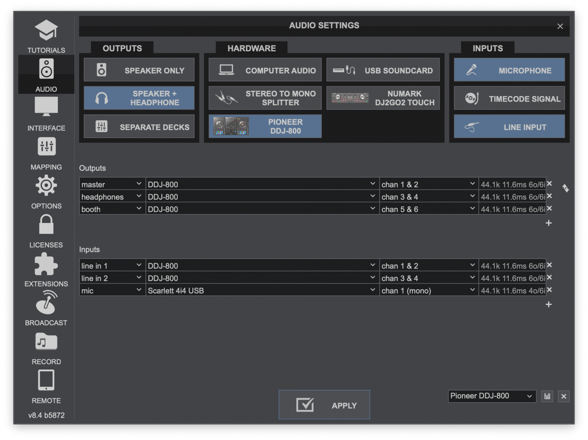
Task: Open line in 1 row chan 1 & 2 dropdown
Action: click(429, 266)
